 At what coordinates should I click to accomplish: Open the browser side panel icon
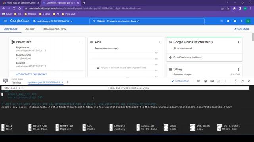(240, 9)
